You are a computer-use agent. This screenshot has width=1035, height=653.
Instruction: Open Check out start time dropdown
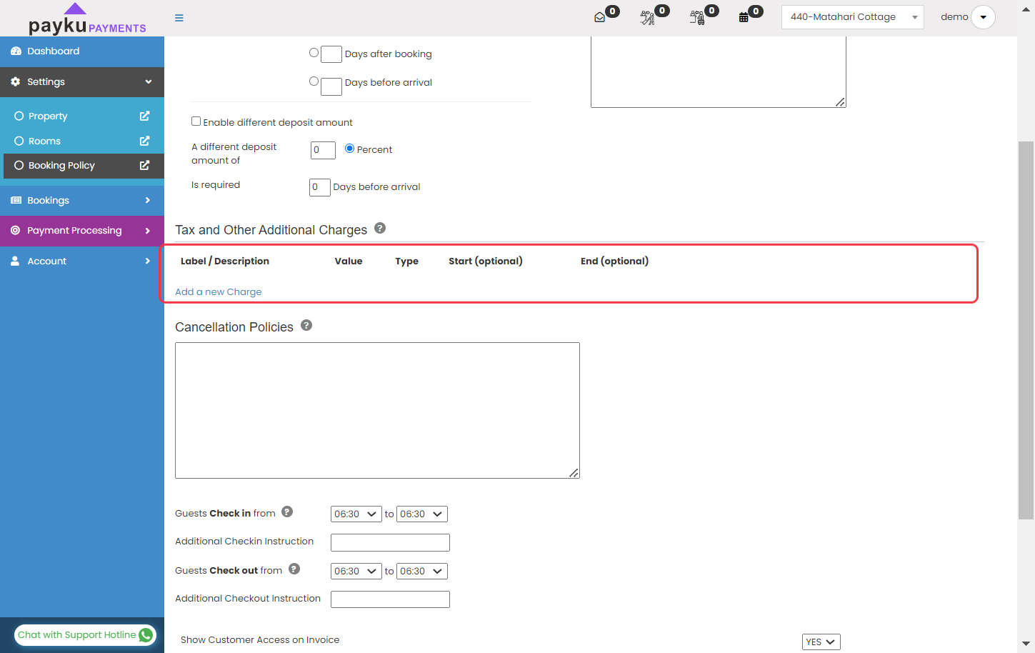point(356,571)
